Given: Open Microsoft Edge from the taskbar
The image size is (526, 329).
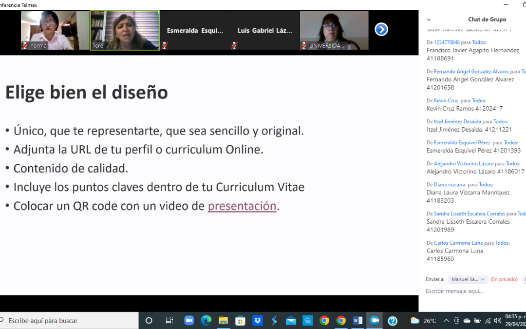Looking at the screenshot, I should 206,321.
